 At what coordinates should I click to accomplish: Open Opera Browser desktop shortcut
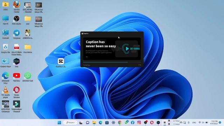click(16, 90)
